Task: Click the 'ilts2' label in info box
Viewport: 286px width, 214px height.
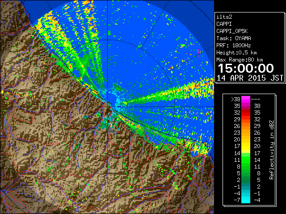Action: point(224,17)
